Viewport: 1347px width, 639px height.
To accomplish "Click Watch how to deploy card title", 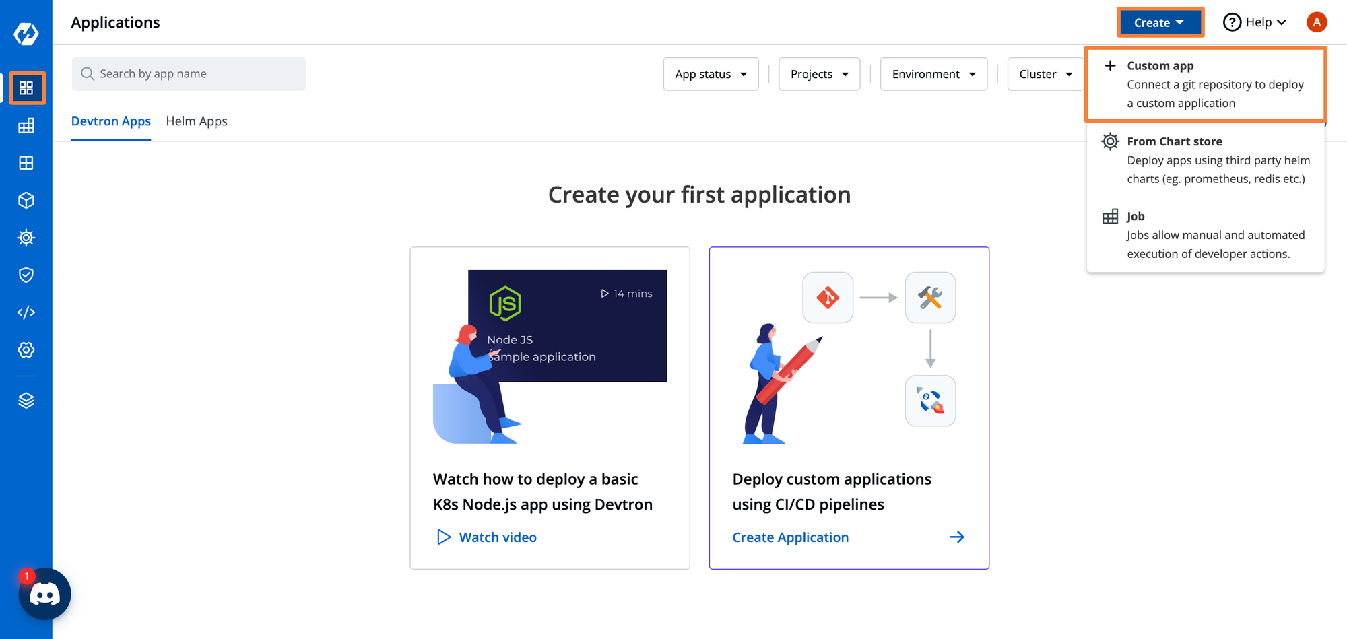I will pos(543,492).
